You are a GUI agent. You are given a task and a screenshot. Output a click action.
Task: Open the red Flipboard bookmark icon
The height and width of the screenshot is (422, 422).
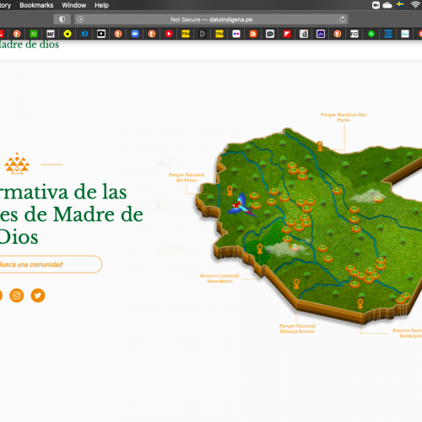287,34
